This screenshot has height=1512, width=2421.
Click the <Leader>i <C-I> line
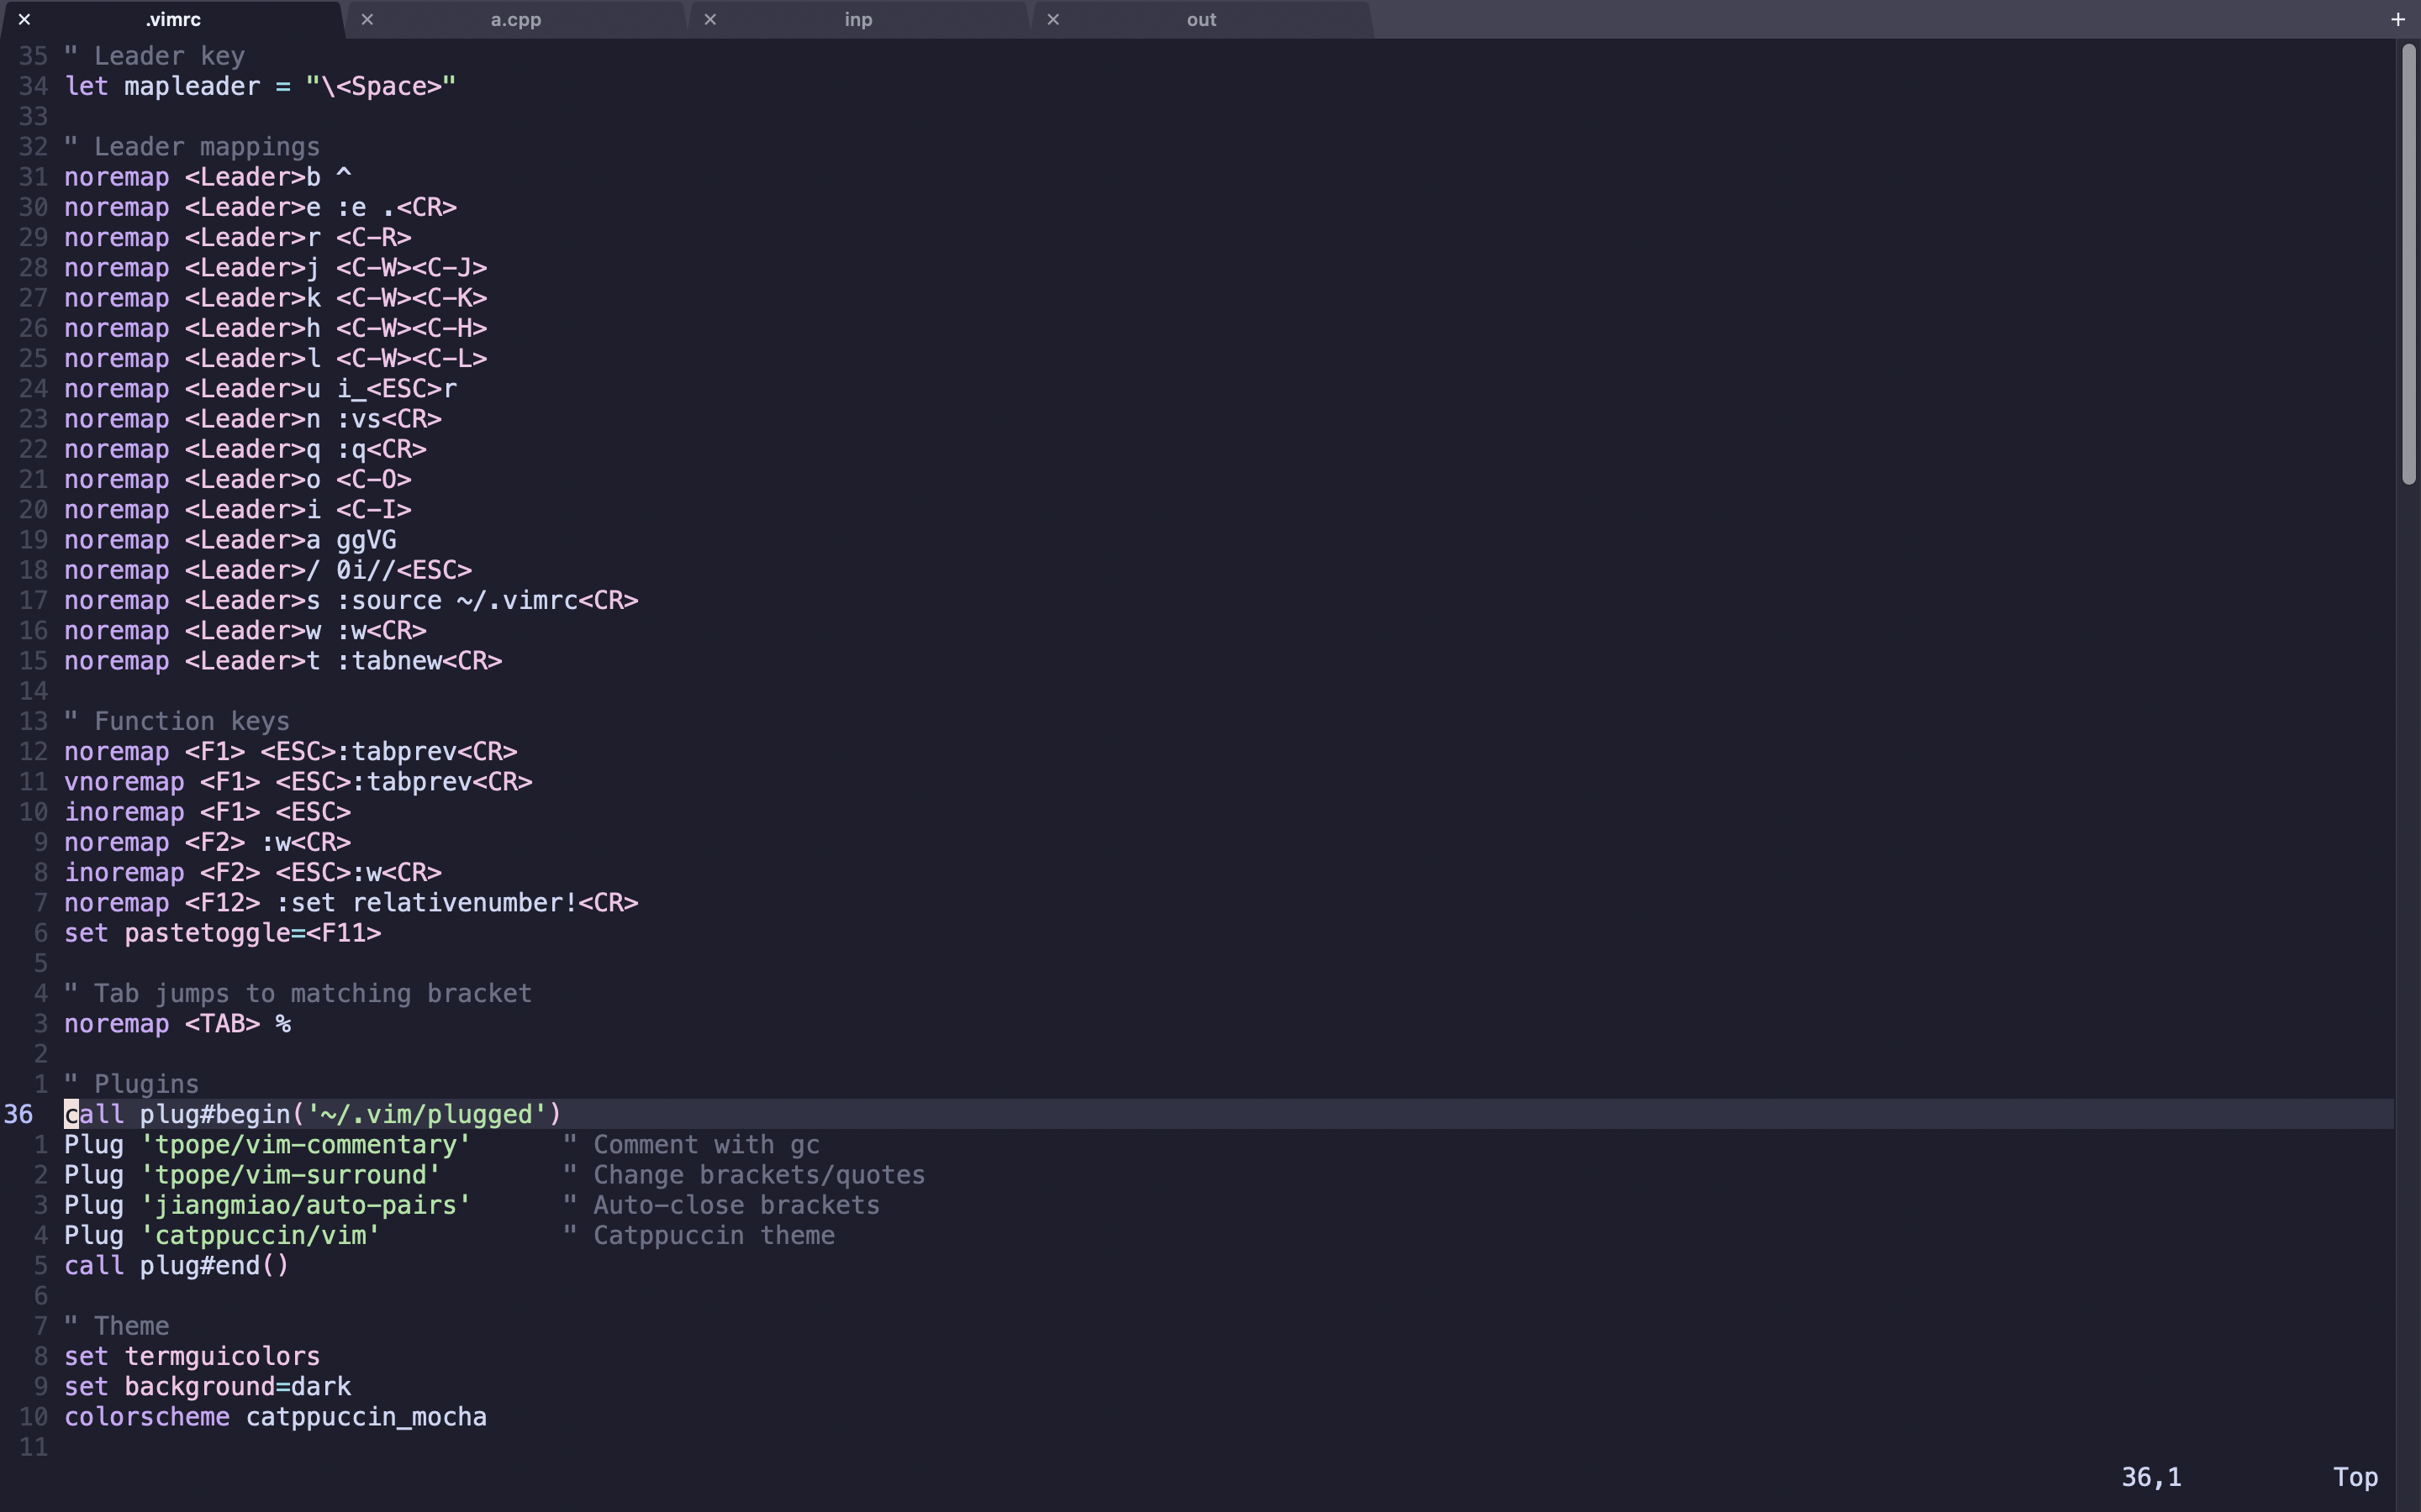coord(238,510)
